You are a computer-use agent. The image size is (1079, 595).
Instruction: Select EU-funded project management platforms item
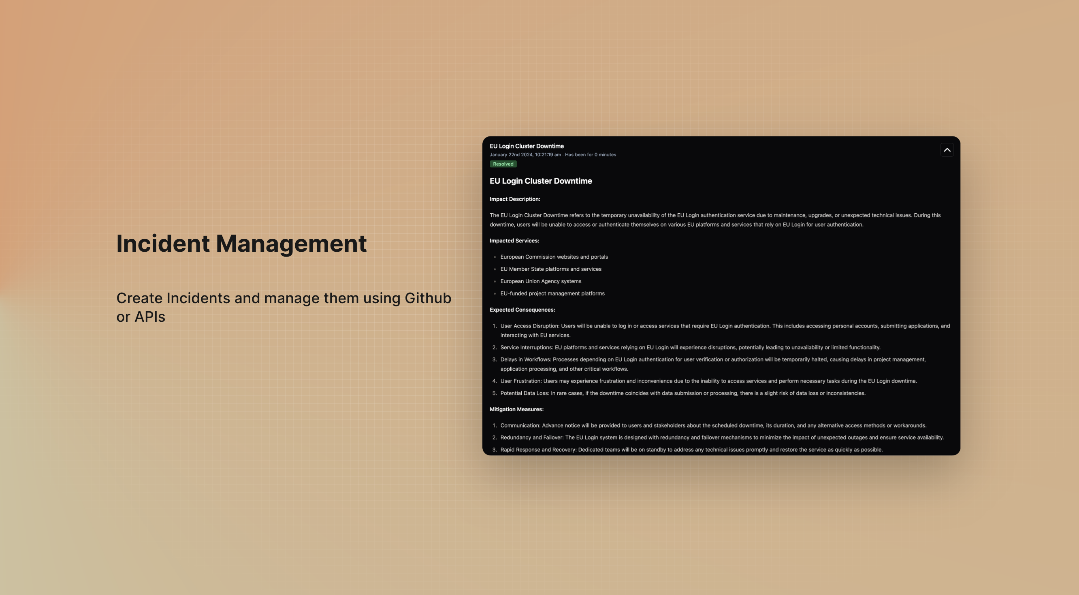point(552,293)
